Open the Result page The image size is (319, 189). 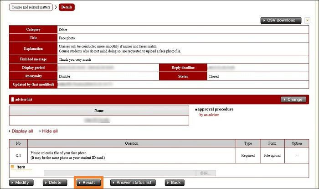89,182
